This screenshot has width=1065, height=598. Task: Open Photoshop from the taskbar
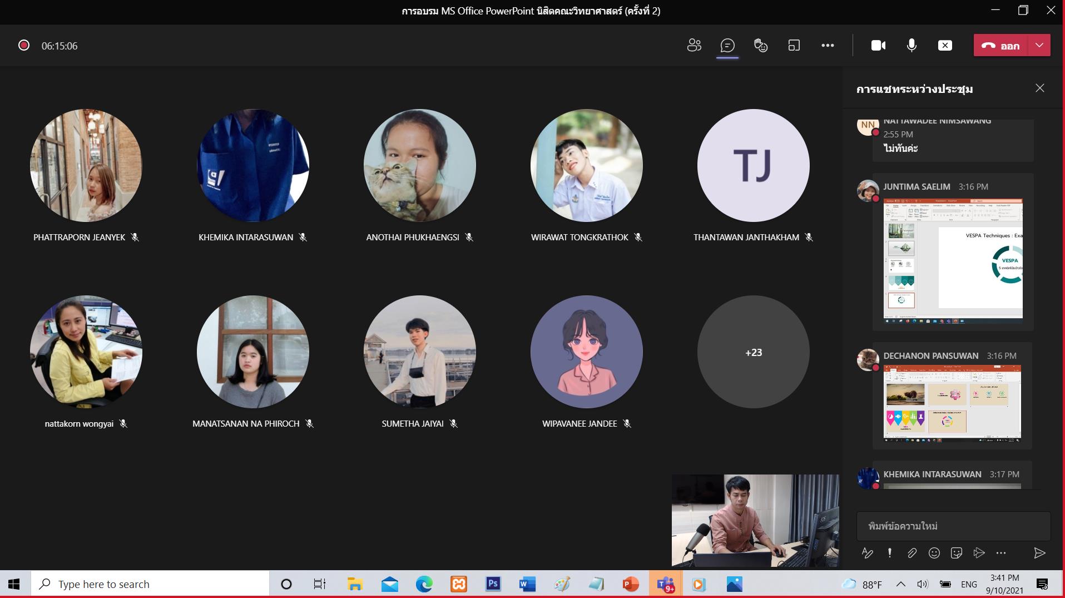(493, 584)
